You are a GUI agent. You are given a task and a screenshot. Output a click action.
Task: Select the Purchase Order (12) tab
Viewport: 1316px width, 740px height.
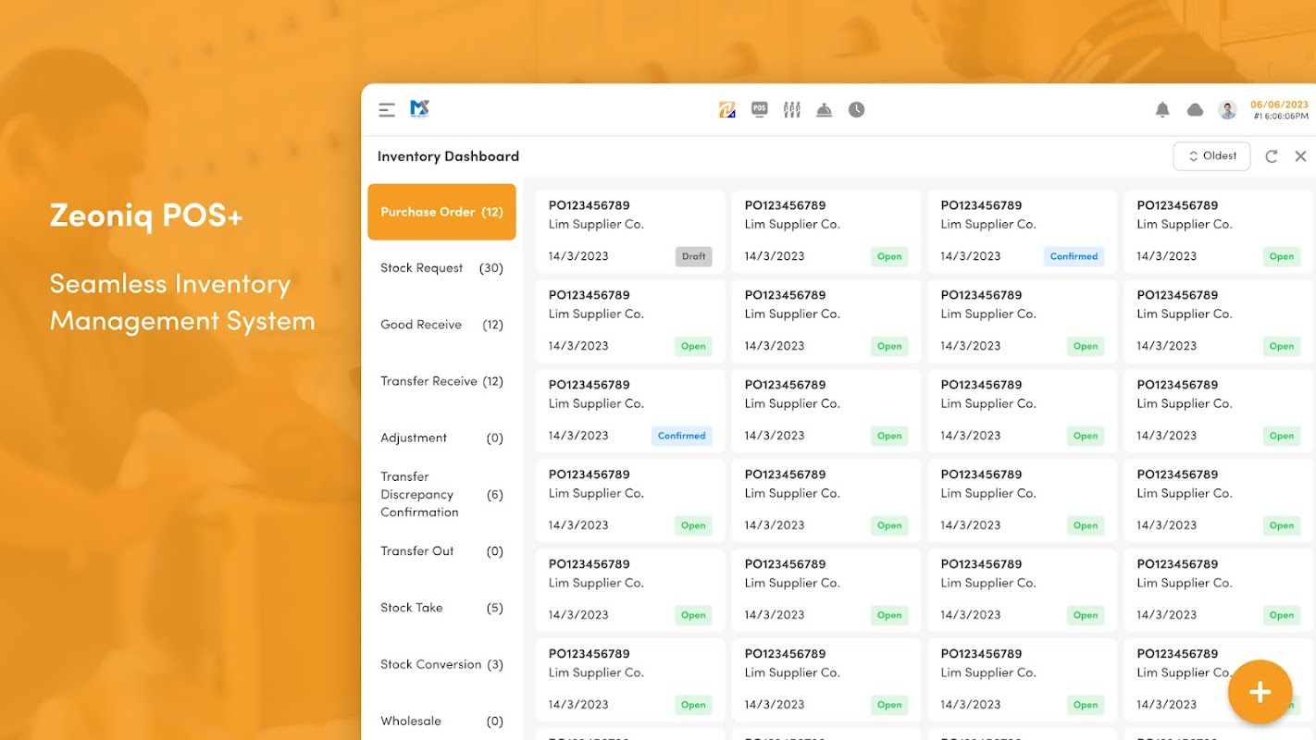(441, 212)
